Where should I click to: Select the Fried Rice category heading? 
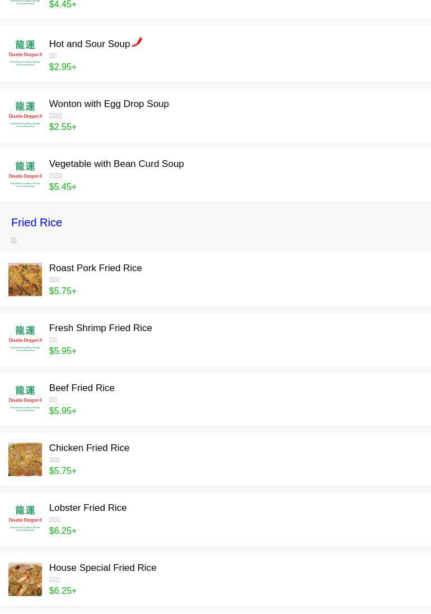[x=36, y=222]
